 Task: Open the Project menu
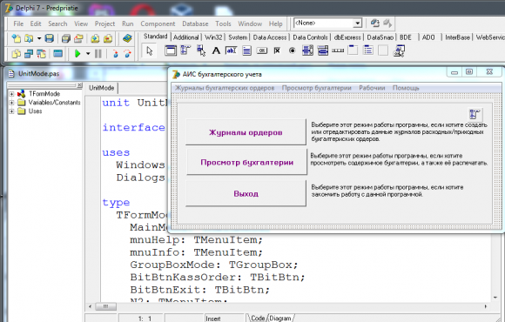[x=104, y=23]
